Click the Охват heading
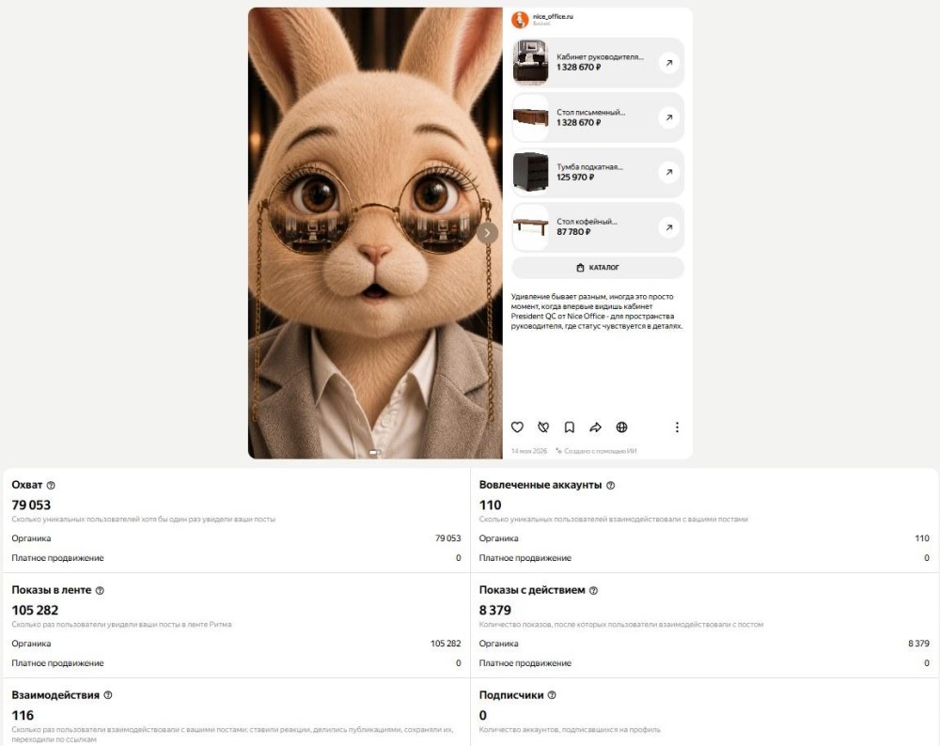The width and height of the screenshot is (940, 746). click(27, 485)
